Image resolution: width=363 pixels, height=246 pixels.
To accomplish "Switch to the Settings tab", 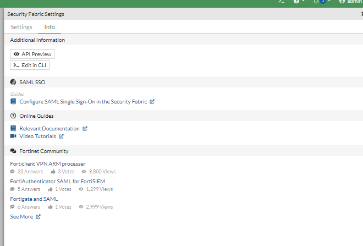I will (21, 27).
